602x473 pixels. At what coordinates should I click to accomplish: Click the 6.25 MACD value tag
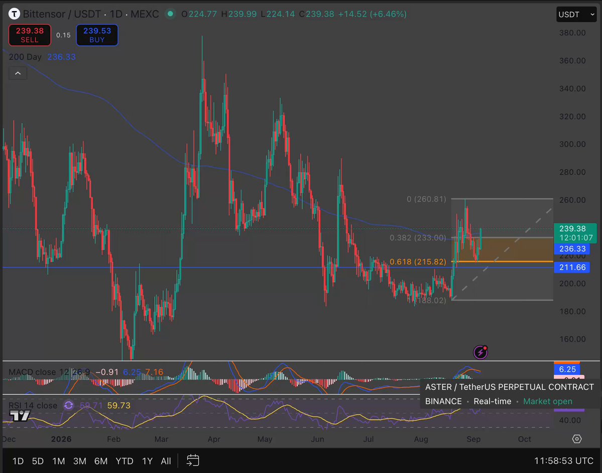(567, 369)
